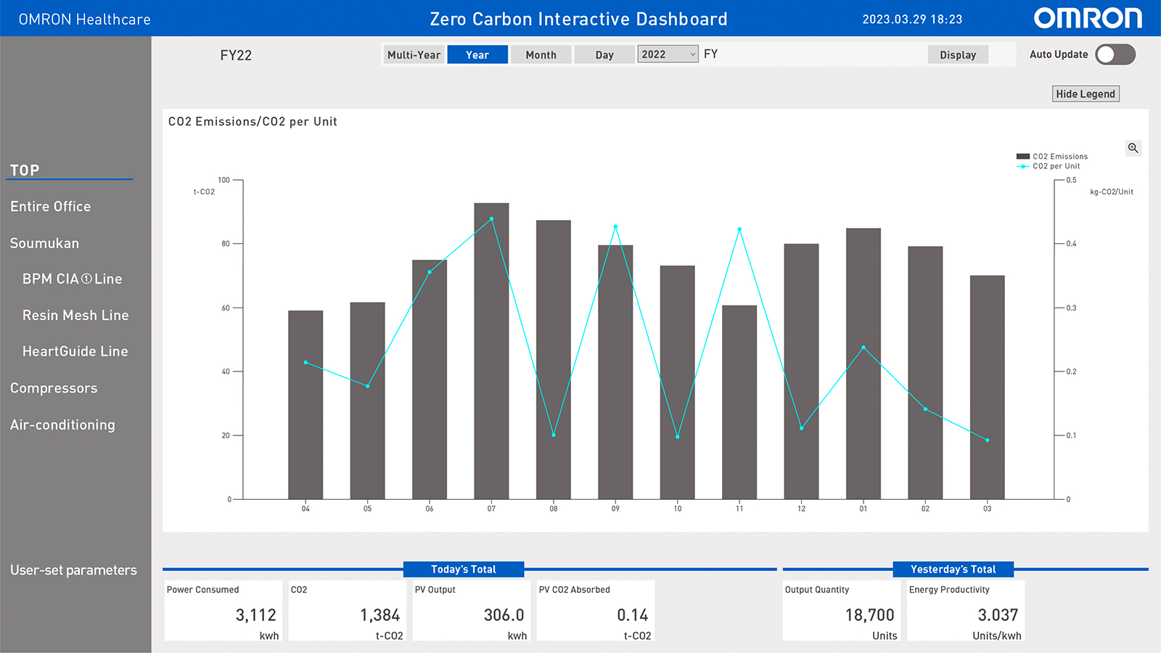Click the Hide Legend button
The image size is (1161, 653).
(x=1085, y=94)
